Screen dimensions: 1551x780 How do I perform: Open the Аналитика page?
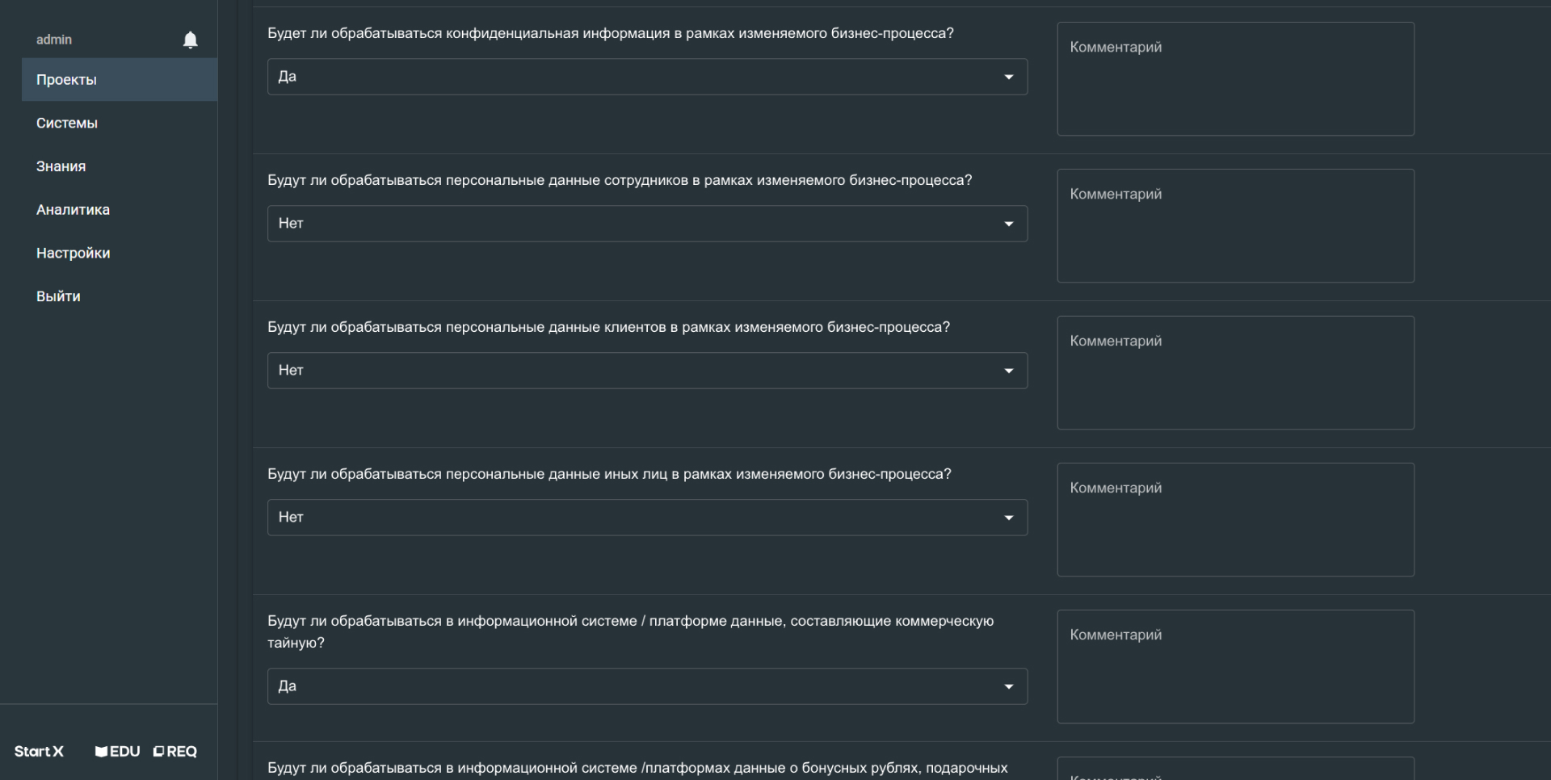73,210
